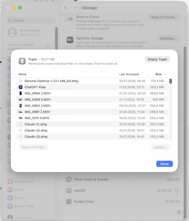Image resolution: width=189 pixels, height=221 pixels.
Task: Select the IMG_0894 2.MOV file
Action: coord(92,93)
